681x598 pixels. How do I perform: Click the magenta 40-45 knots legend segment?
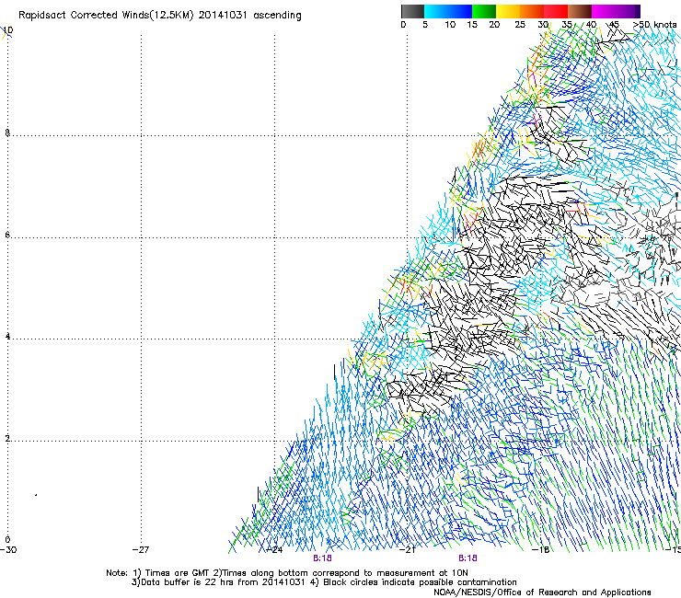tap(604, 11)
